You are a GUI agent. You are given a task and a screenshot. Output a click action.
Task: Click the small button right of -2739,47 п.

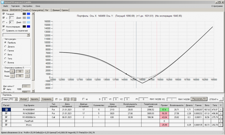click(221, 99)
